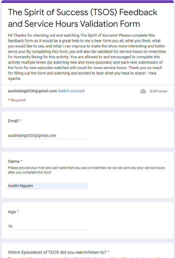
Task: Click the red asterisk beside Name
Action: coord(22,161)
